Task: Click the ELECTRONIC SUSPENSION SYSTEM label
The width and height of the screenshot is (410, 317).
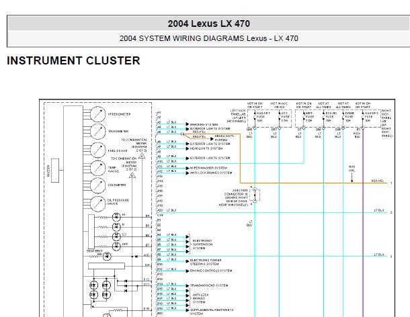Action: (202, 244)
